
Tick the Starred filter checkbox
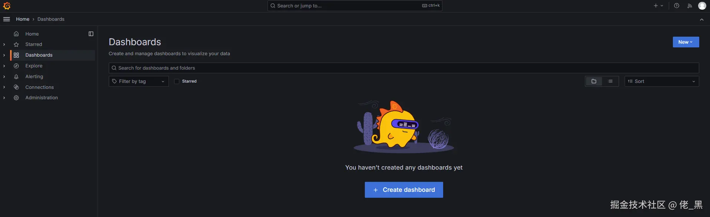click(177, 81)
